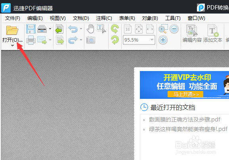This screenshot has width=229, height=160.
Task: Click the Fit Width icon
Action: [150, 29]
